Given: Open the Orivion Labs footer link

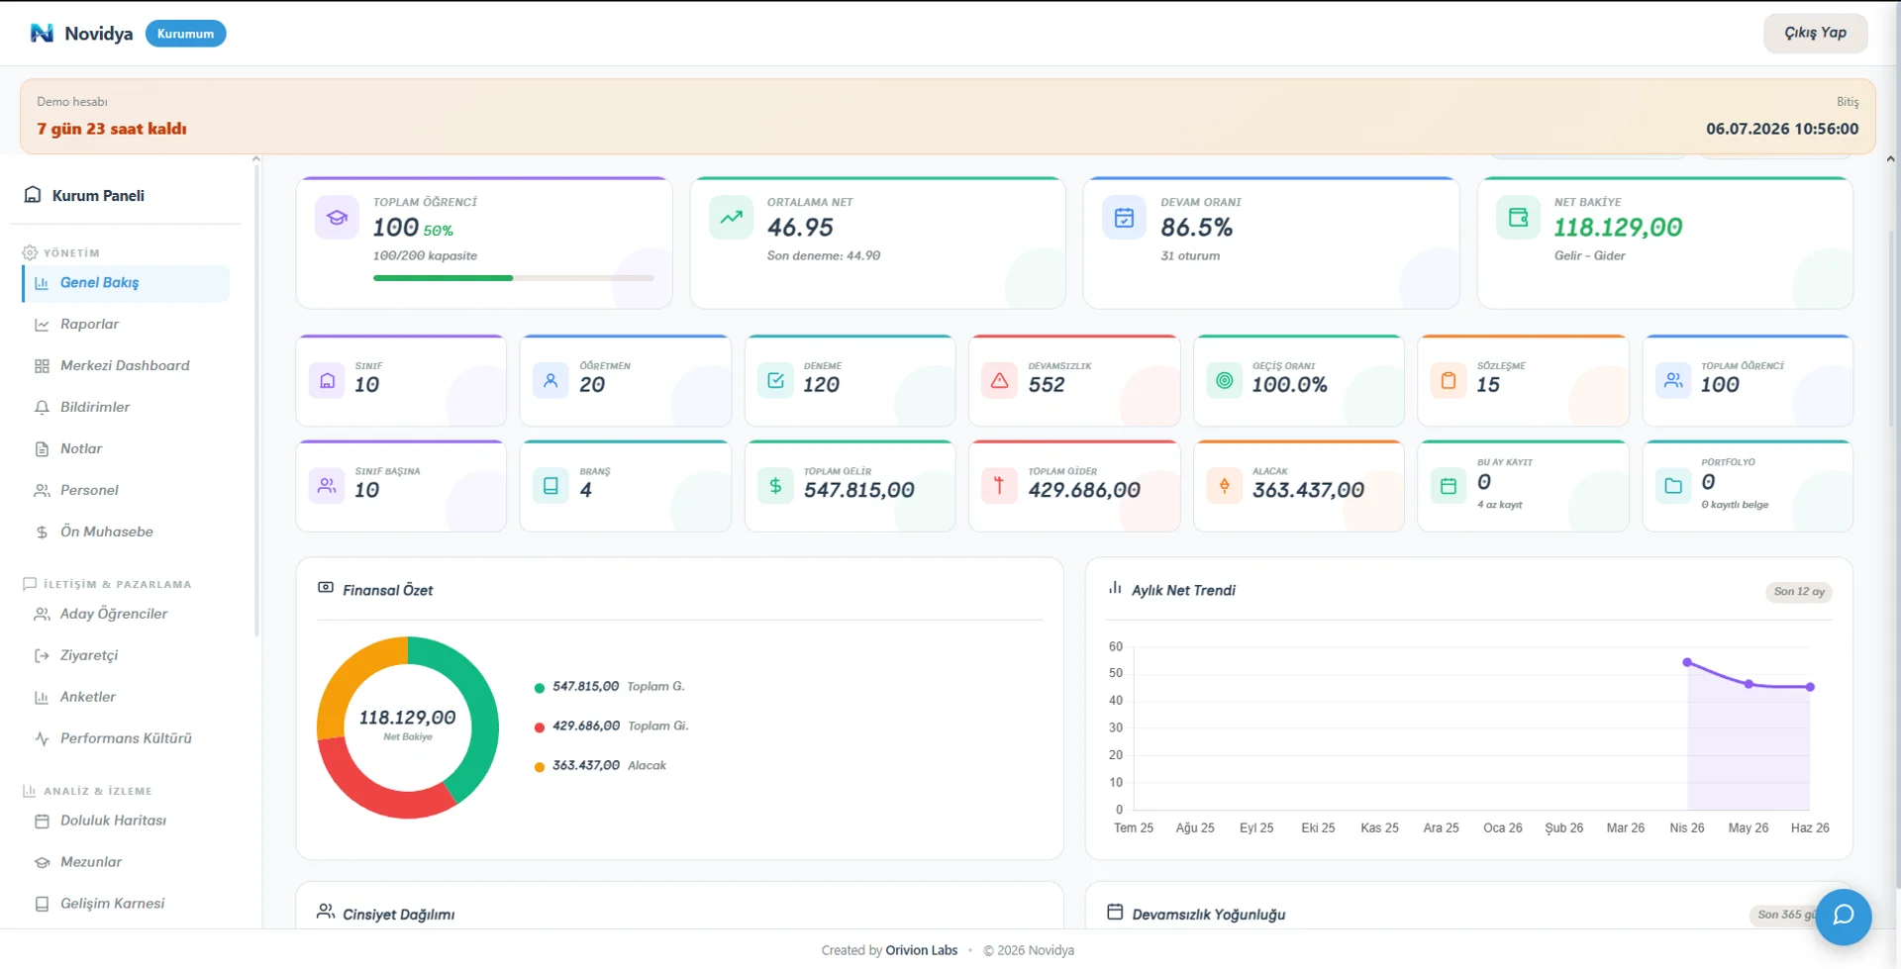Looking at the screenshot, I should coord(921,951).
